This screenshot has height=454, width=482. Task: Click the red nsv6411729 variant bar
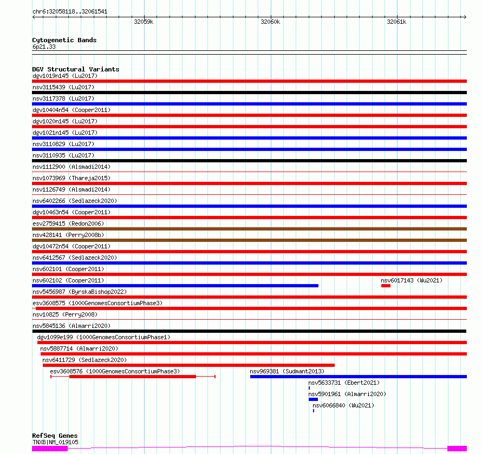pos(189,366)
